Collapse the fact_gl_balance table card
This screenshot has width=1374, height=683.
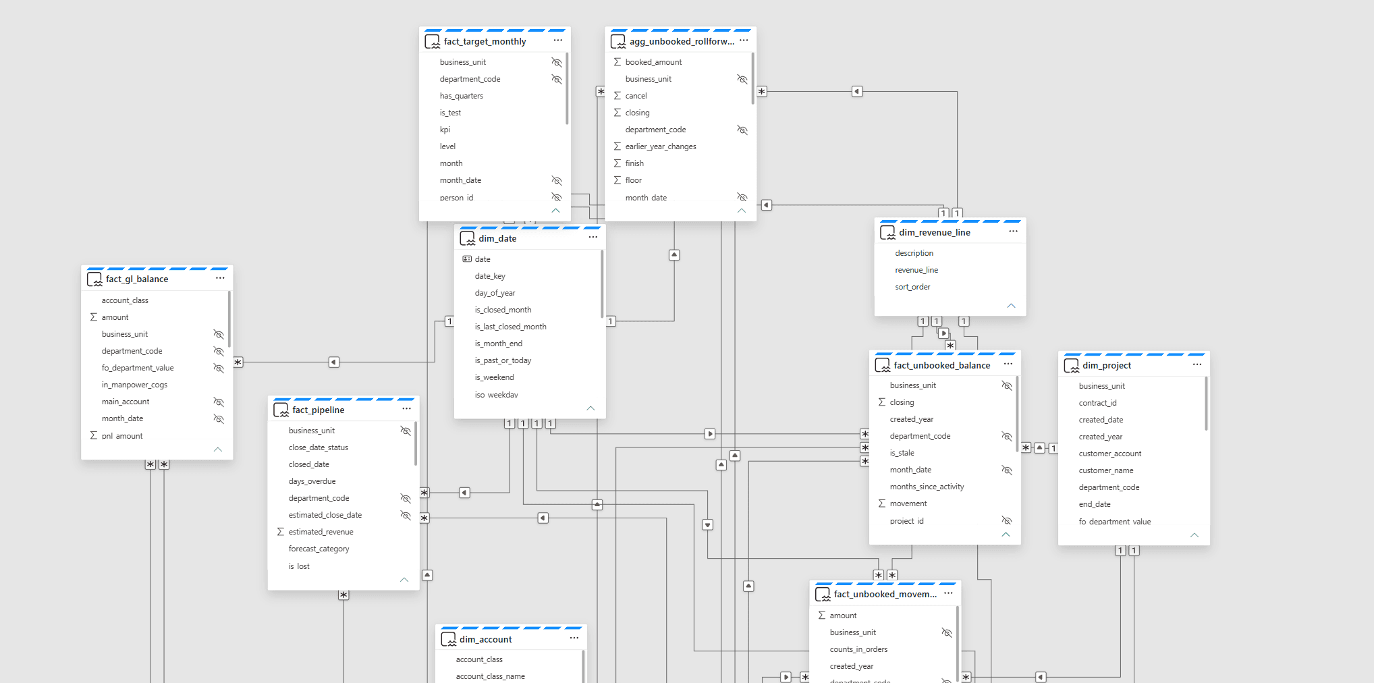[218, 449]
